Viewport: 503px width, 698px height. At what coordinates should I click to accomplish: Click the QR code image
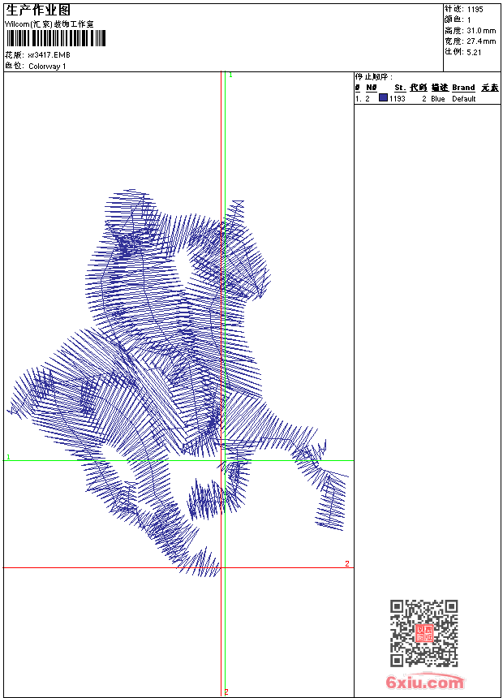point(423,633)
